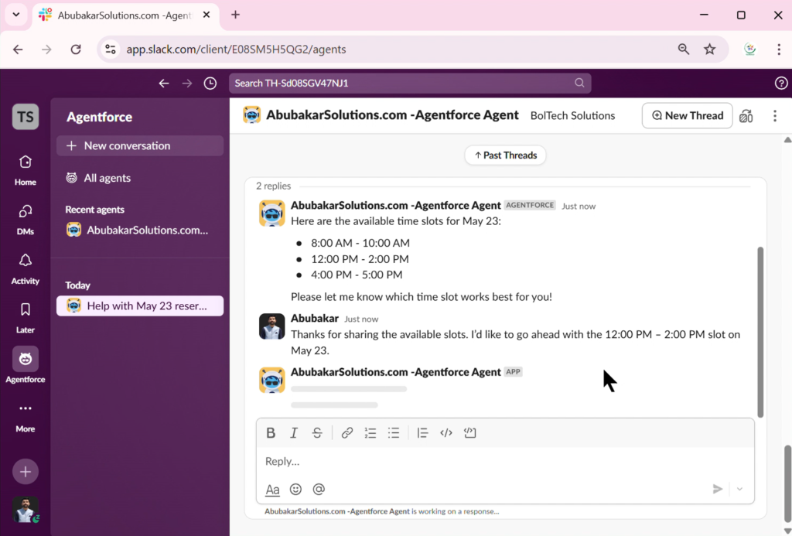Show Past Threads

(x=505, y=155)
